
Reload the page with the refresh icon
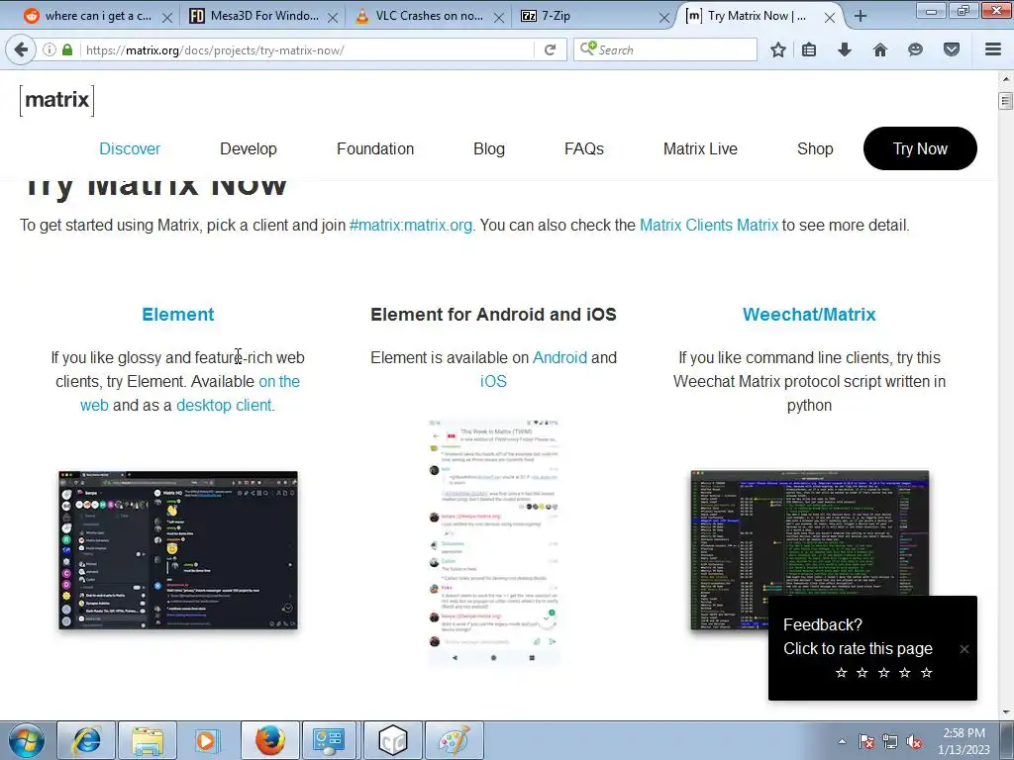(x=551, y=49)
